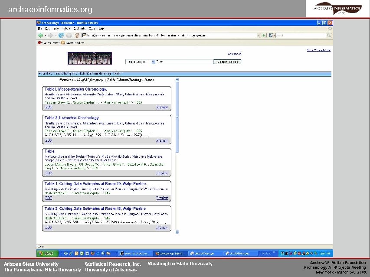Open the Advanced search link

click(235, 54)
